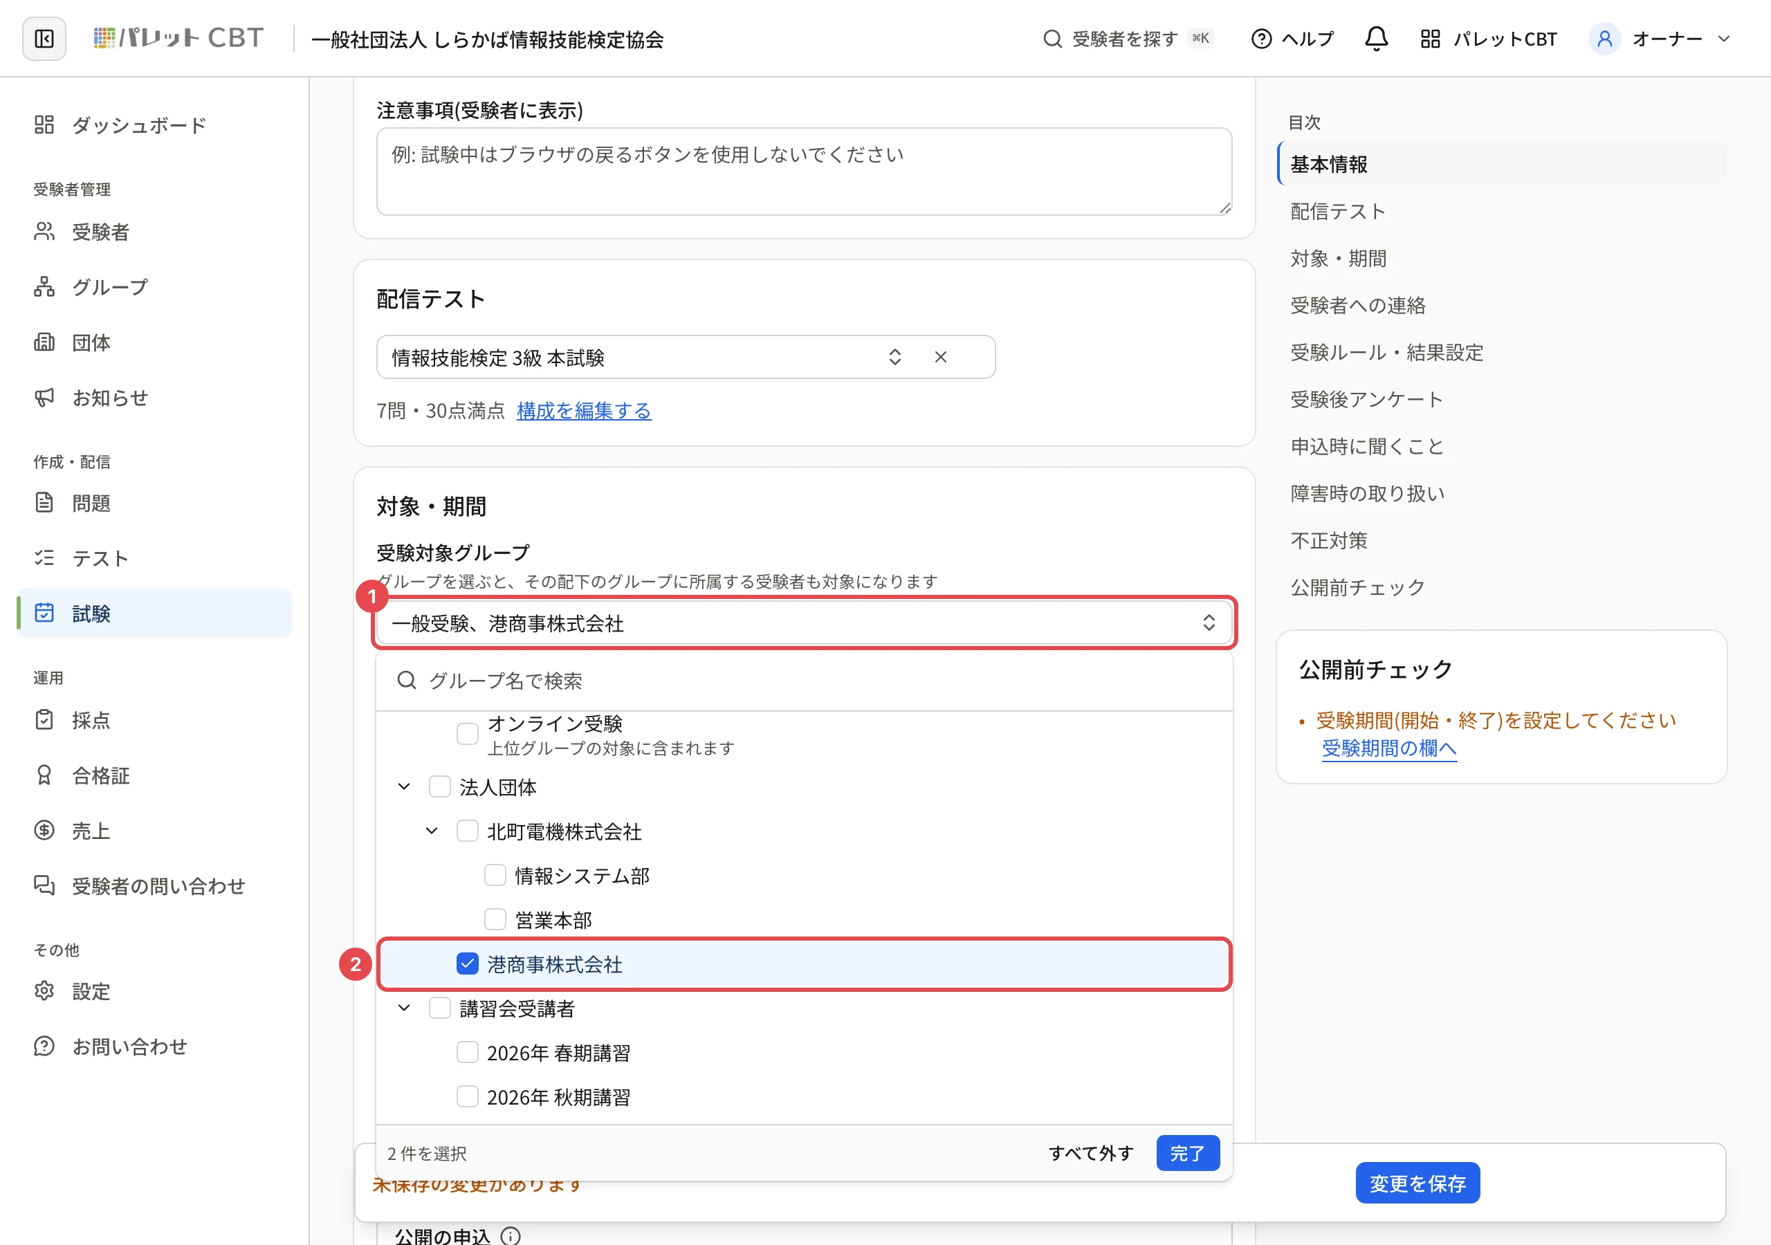Click the お問い合わせ question icon
1771x1245 pixels.
click(x=44, y=1046)
